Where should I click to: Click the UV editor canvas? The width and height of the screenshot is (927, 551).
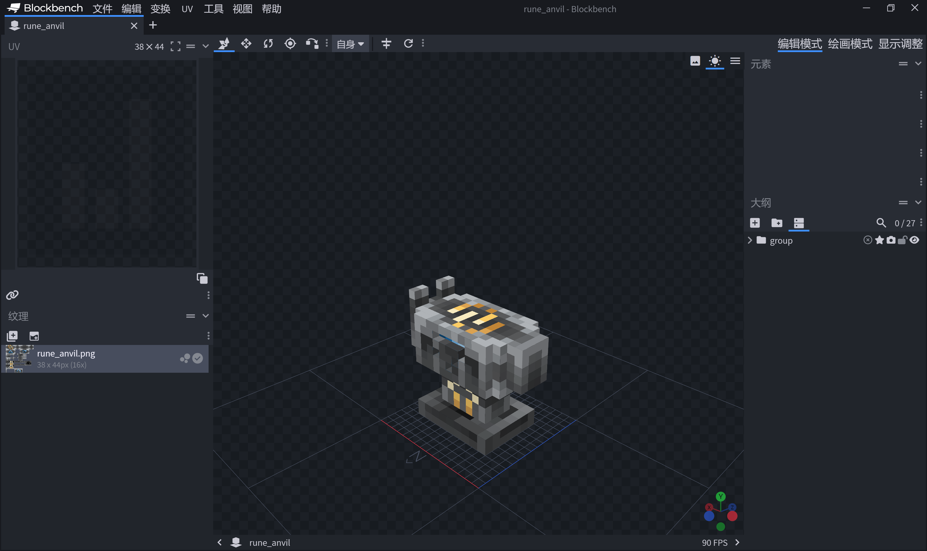click(x=107, y=164)
